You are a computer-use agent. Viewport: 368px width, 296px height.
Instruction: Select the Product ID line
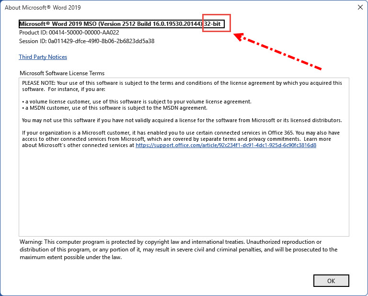pos(69,33)
